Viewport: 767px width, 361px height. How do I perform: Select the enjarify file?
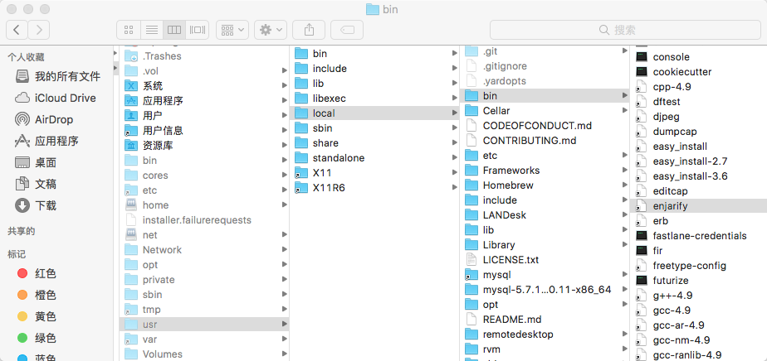[x=699, y=206]
